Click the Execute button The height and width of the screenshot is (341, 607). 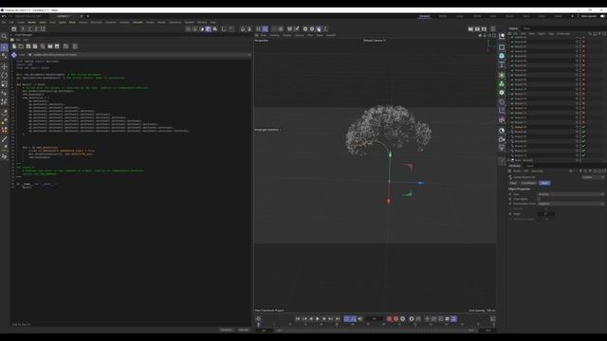tap(244, 331)
